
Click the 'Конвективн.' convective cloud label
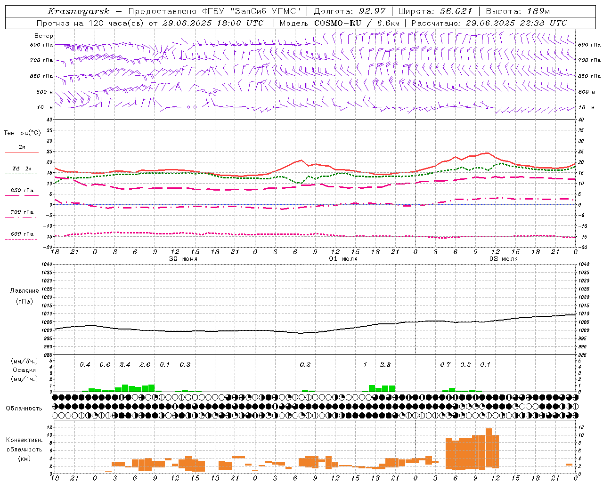[24, 440]
